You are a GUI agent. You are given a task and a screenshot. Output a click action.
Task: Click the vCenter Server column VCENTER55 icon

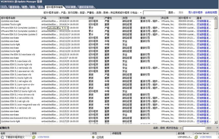[x=196, y=137]
